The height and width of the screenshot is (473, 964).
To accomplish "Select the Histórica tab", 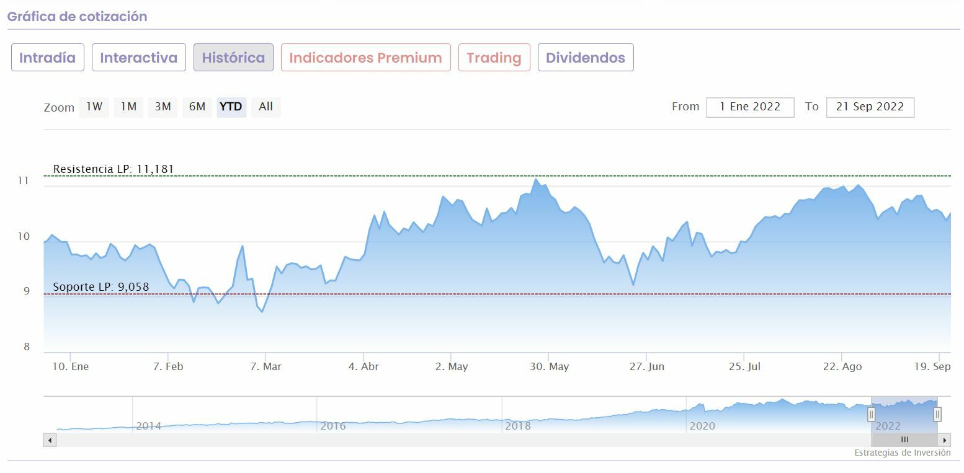I will click(233, 58).
